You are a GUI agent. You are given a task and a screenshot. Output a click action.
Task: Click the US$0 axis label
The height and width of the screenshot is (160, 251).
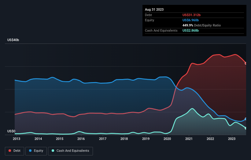[x=11, y=131]
